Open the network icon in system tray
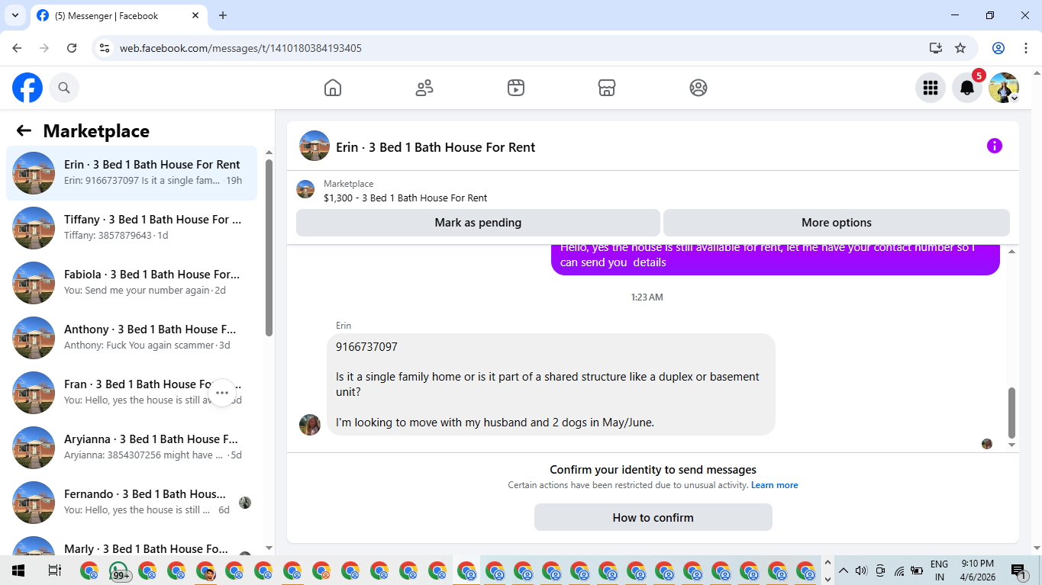 tap(899, 571)
